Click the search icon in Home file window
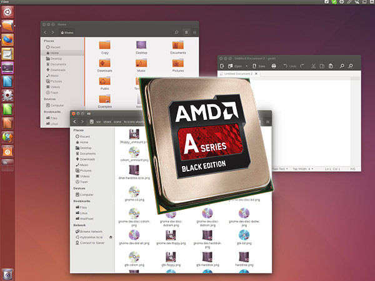 [177, 31]
